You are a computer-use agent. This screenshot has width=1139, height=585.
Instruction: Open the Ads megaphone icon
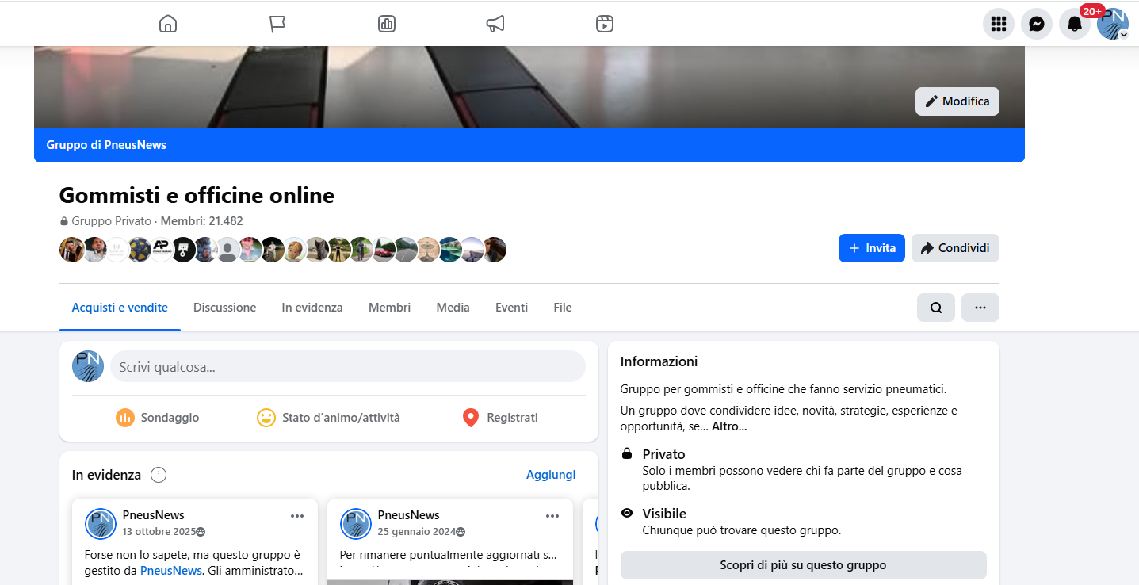pos(495,24)
